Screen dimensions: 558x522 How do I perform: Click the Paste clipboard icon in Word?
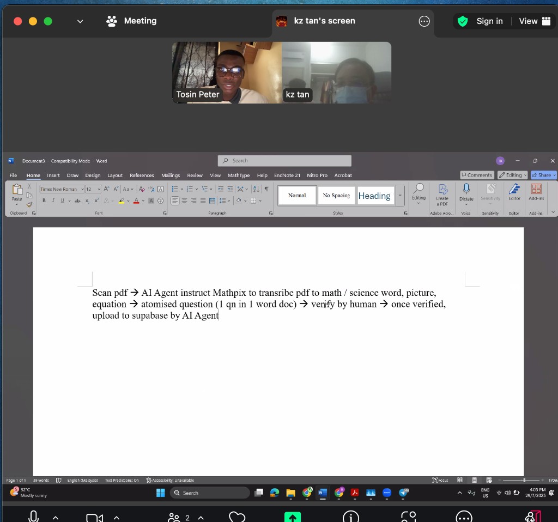pos(17,190)
